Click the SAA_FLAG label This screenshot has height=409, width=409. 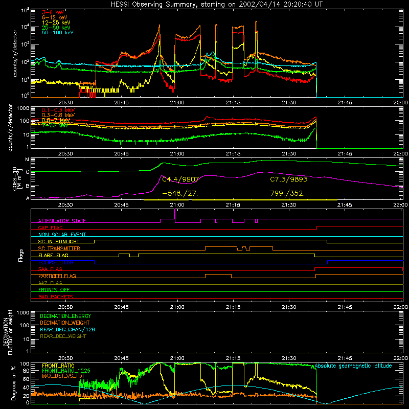pyautogui.click(x=50, y=269)
